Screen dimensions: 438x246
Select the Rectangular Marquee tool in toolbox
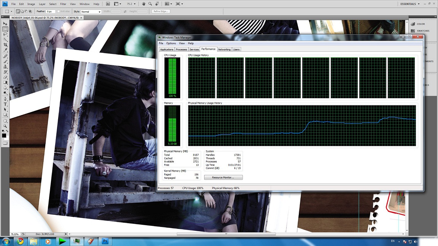(x=5, y=29)
